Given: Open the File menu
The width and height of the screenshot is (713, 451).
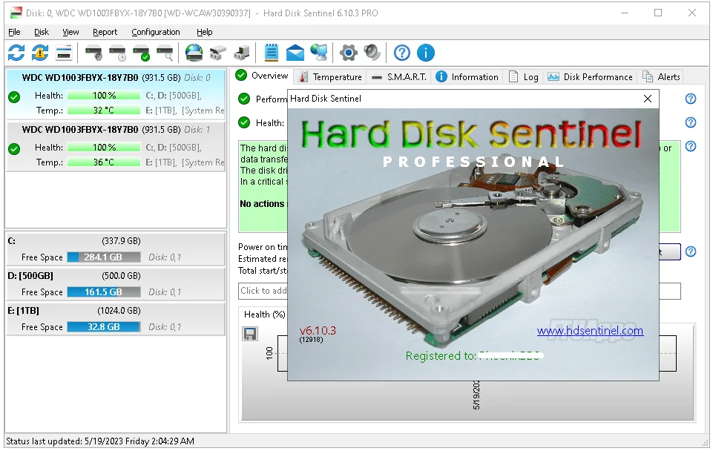Looking at the screenshot, I should point(14,32).
